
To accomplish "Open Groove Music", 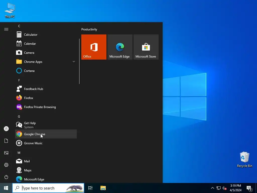I will (x=46, y=143).
